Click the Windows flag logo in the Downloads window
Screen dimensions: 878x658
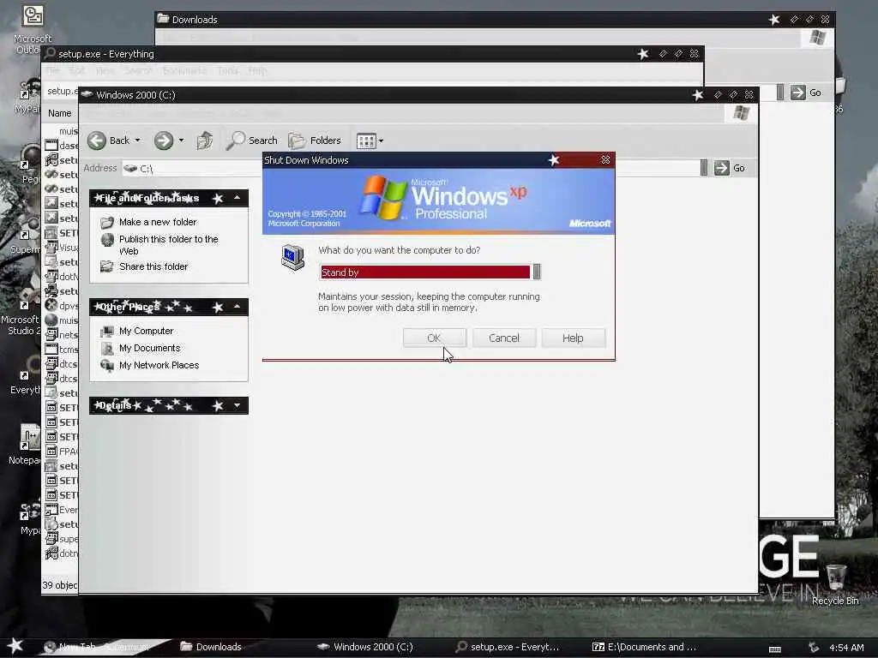817,38
